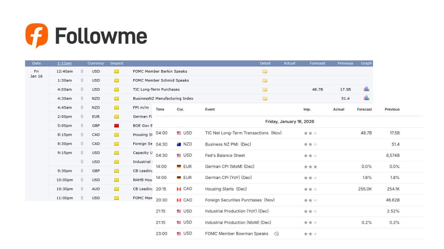
Task: Click star importance rating on Housing Starts row
Action: (310, 189)
